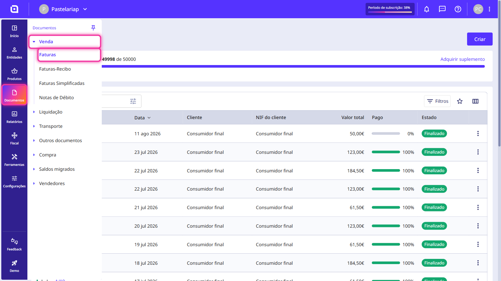The image size is (501, 281).
Task: Click the 0% paid progress bar
Action: pos(386,133)
